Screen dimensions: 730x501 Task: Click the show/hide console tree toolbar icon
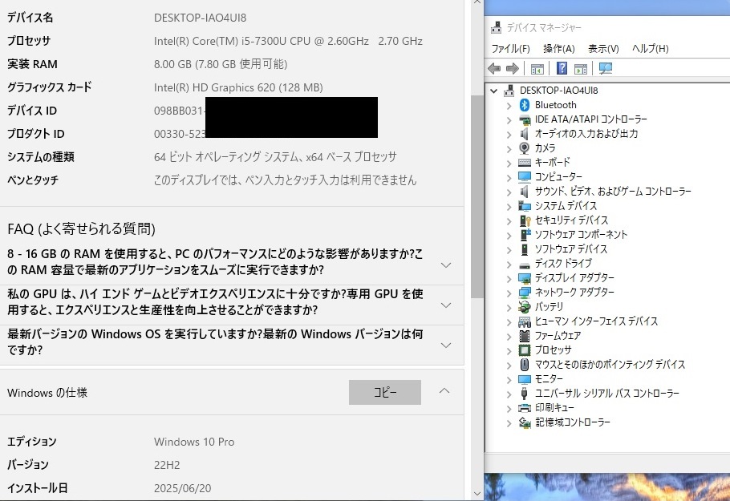click(537, 69)
